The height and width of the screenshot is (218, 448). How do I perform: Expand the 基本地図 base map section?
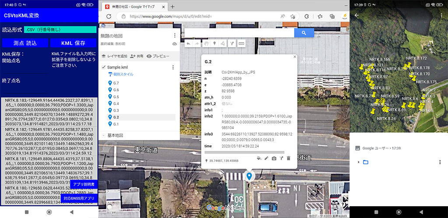[x=103, y=135]
